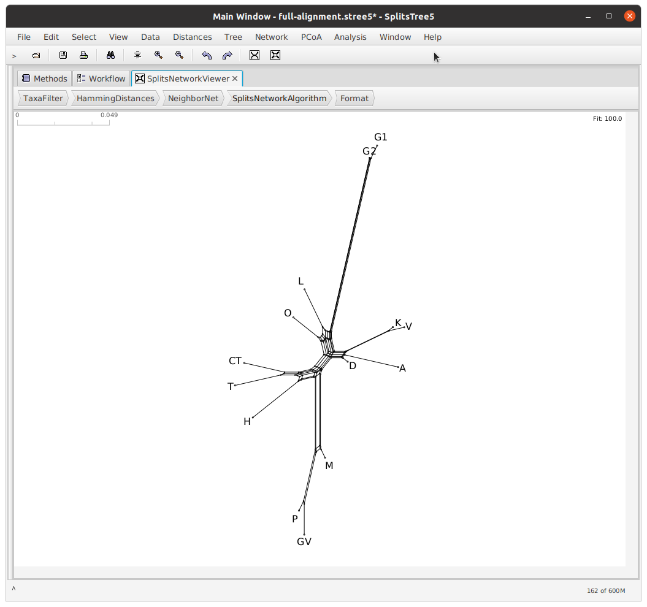Screen dimensions: 647x607
Task: Switch to the Methods tab
Action: (x=44, y=78)
